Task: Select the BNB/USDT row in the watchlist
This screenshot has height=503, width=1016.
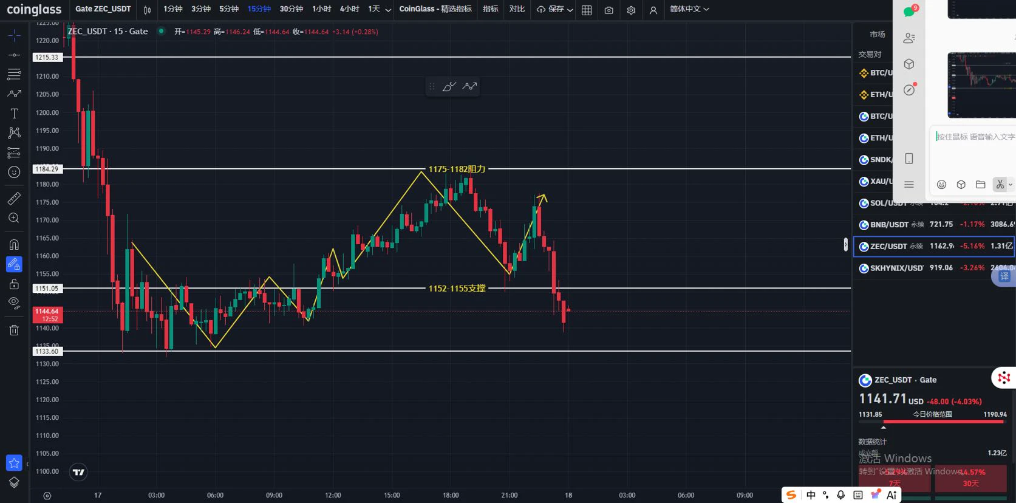Action: click(934, 225)
